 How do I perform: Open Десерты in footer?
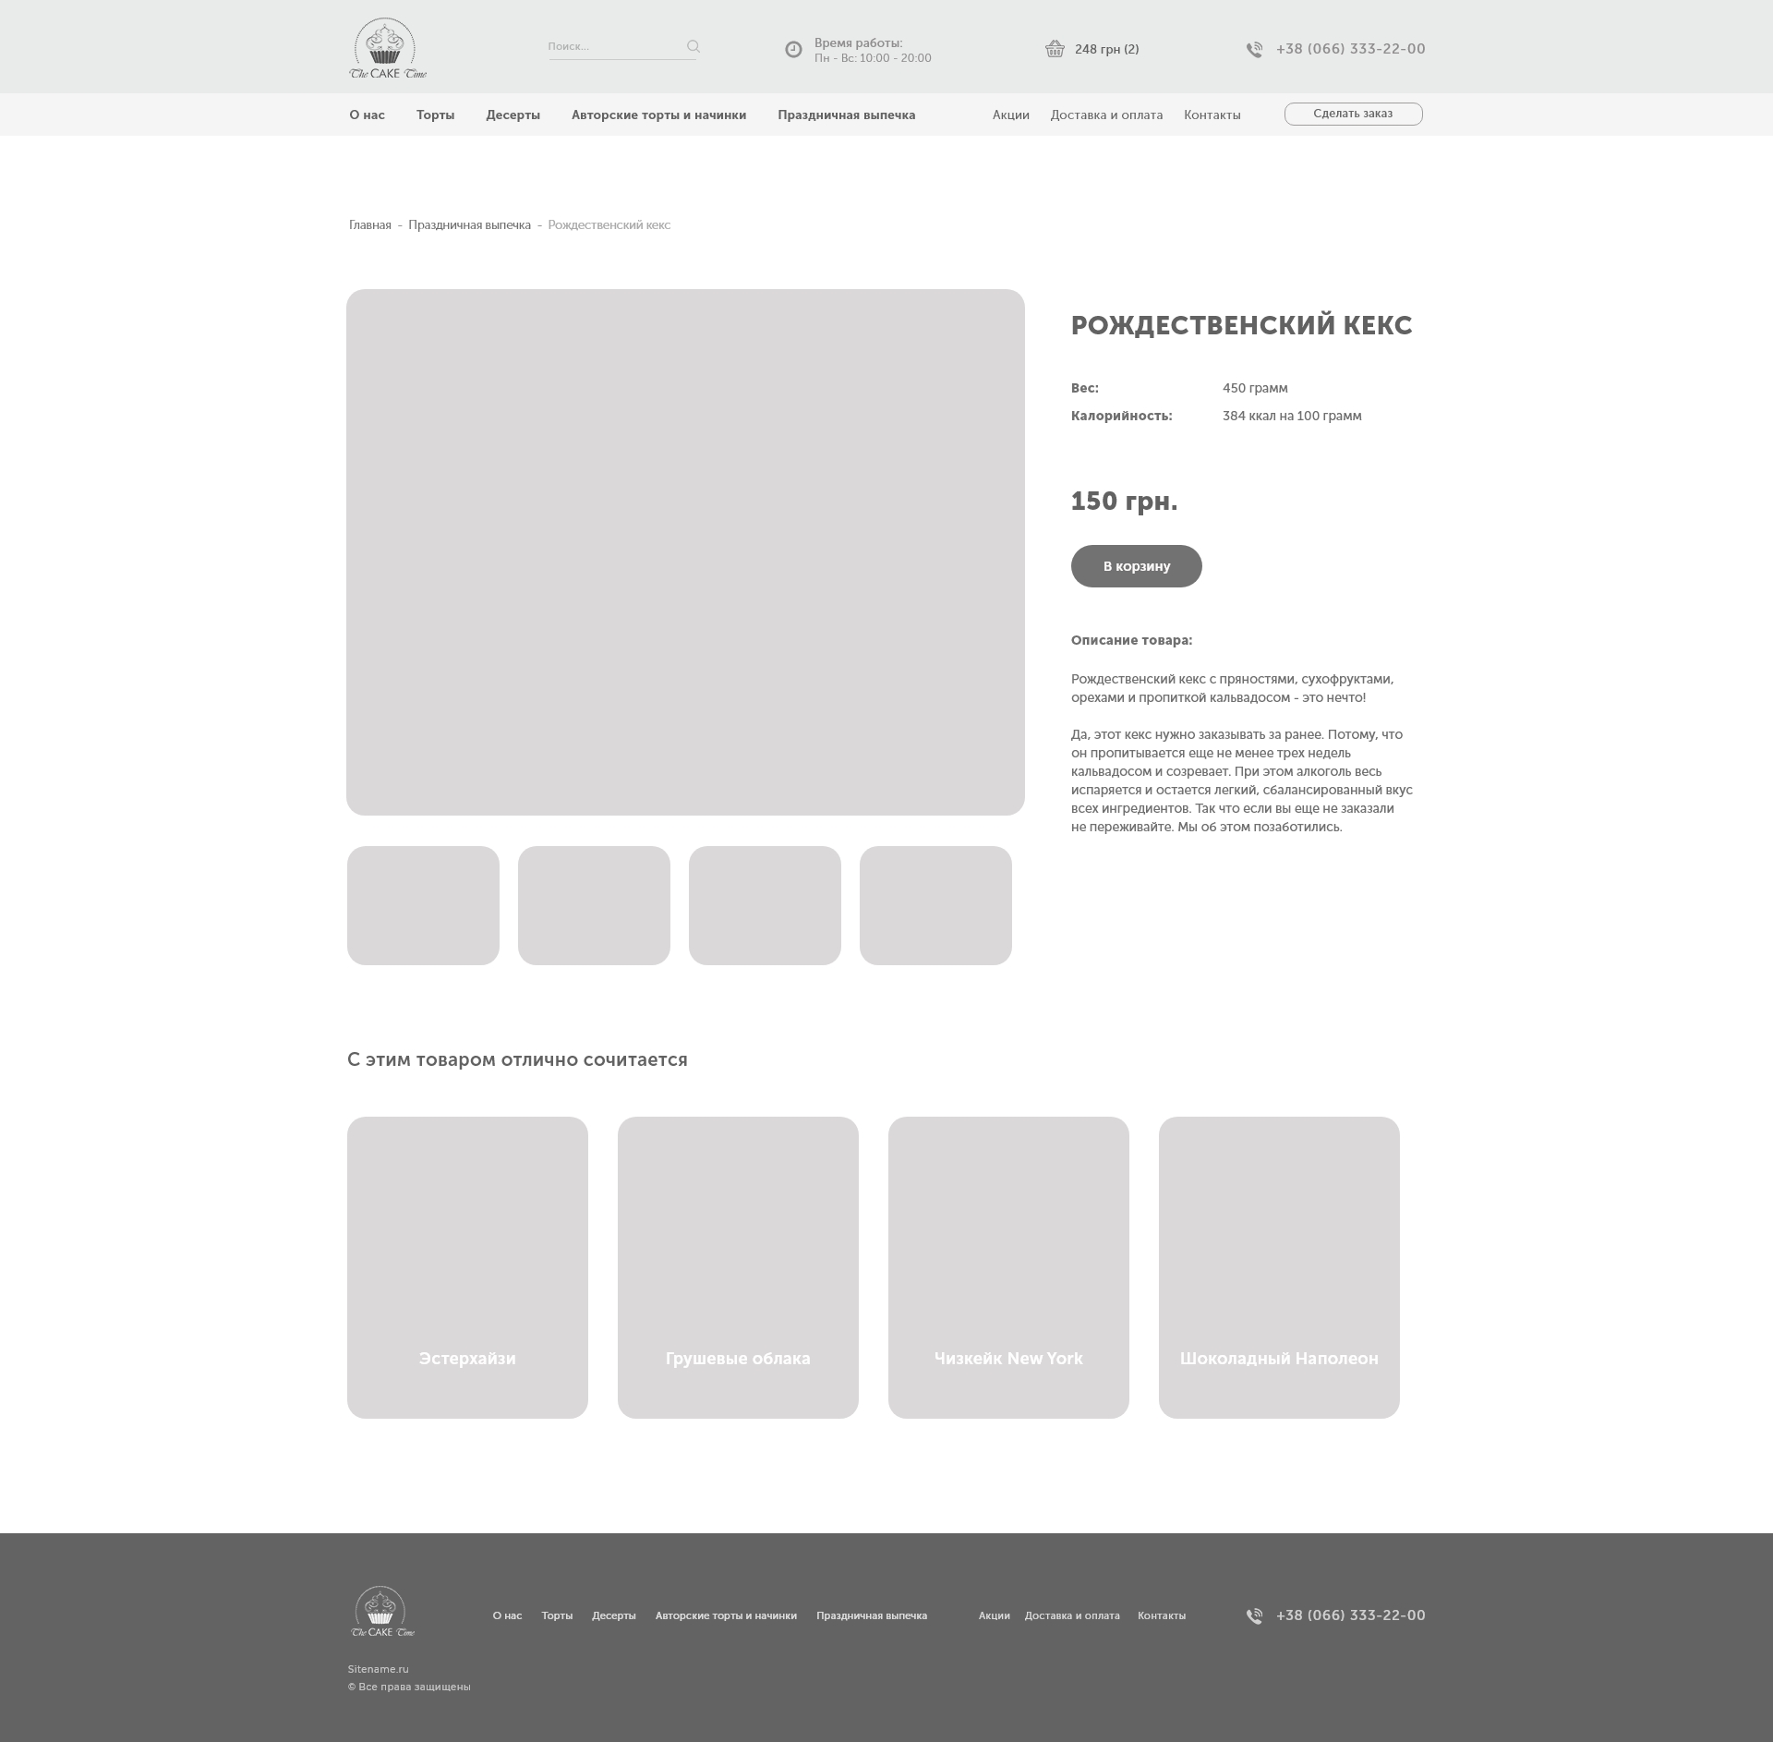613,1616
